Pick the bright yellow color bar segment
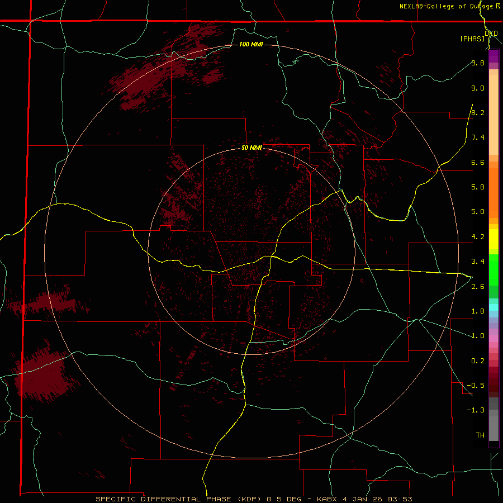This screenshot has width=503, height=503. [x=493, y=239]
